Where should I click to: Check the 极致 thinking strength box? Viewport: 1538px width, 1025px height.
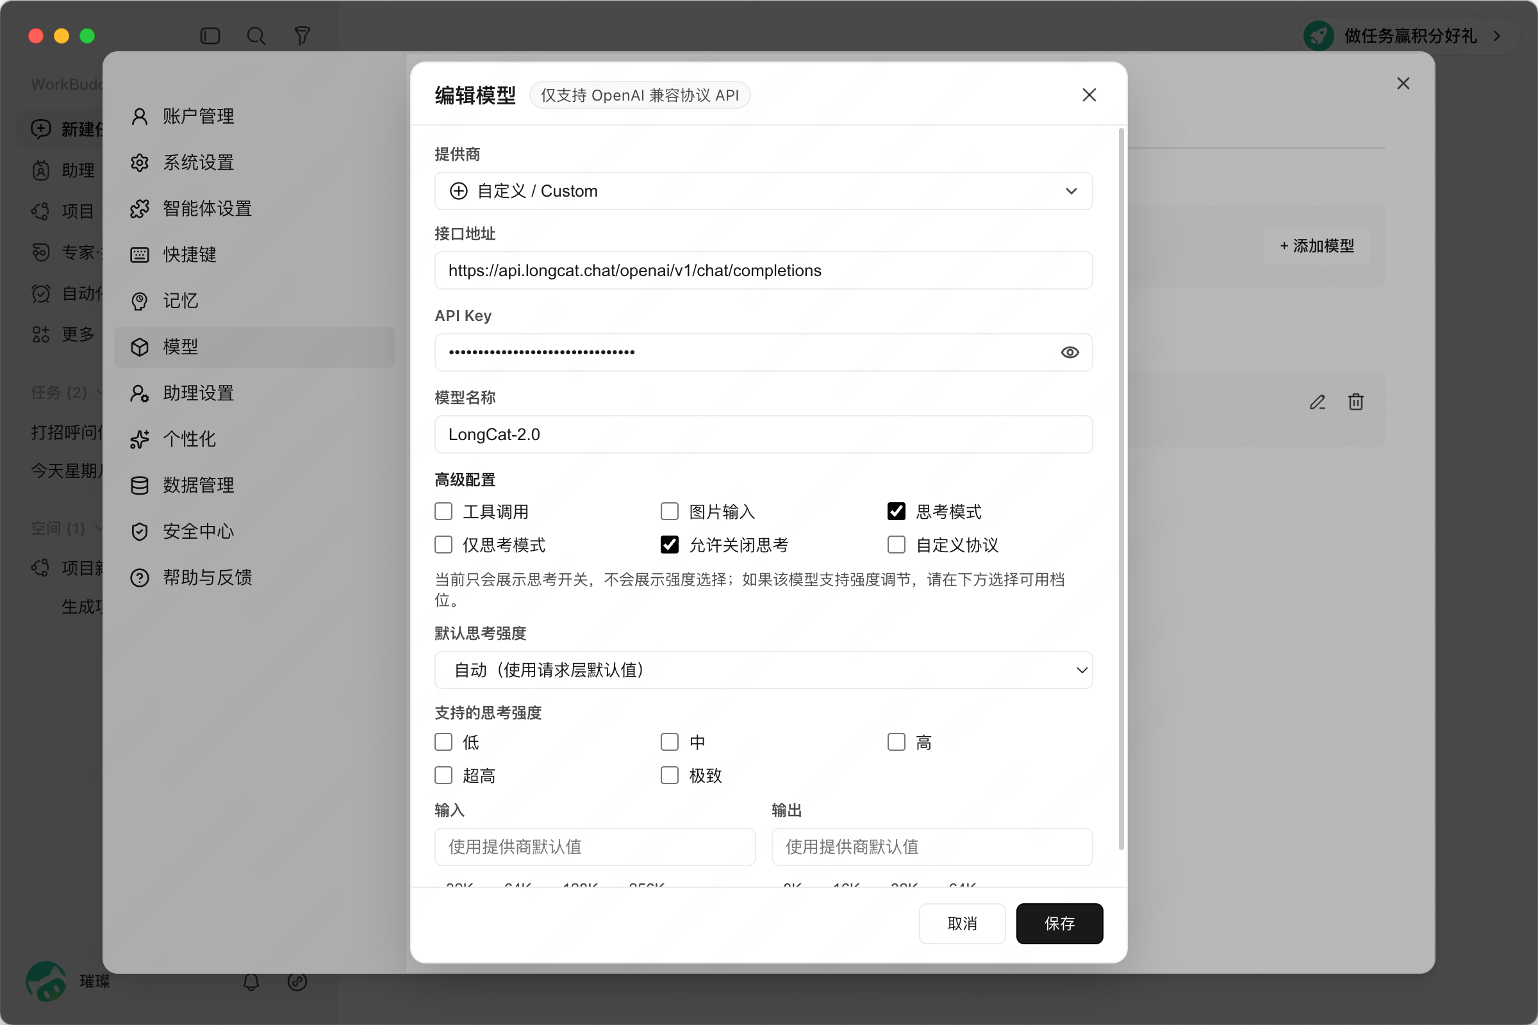click(x=670, y=775)
